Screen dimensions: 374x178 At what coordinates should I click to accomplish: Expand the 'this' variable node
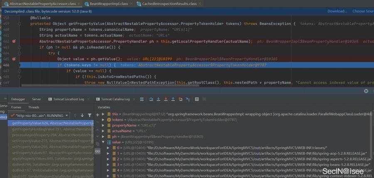coord(103,114)
